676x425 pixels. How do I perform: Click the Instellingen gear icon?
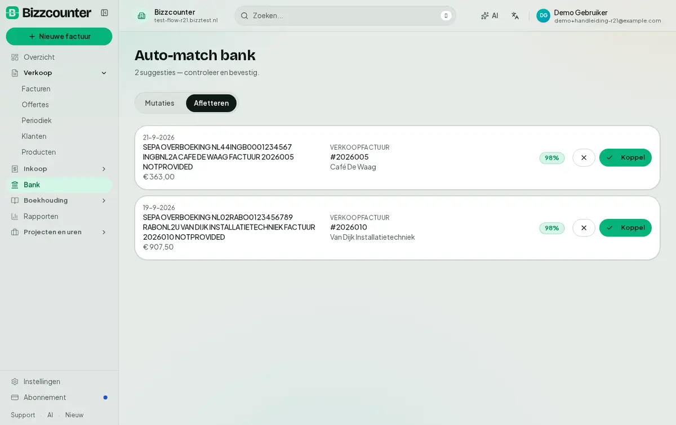pyautogui.click(x=15, y=381)
